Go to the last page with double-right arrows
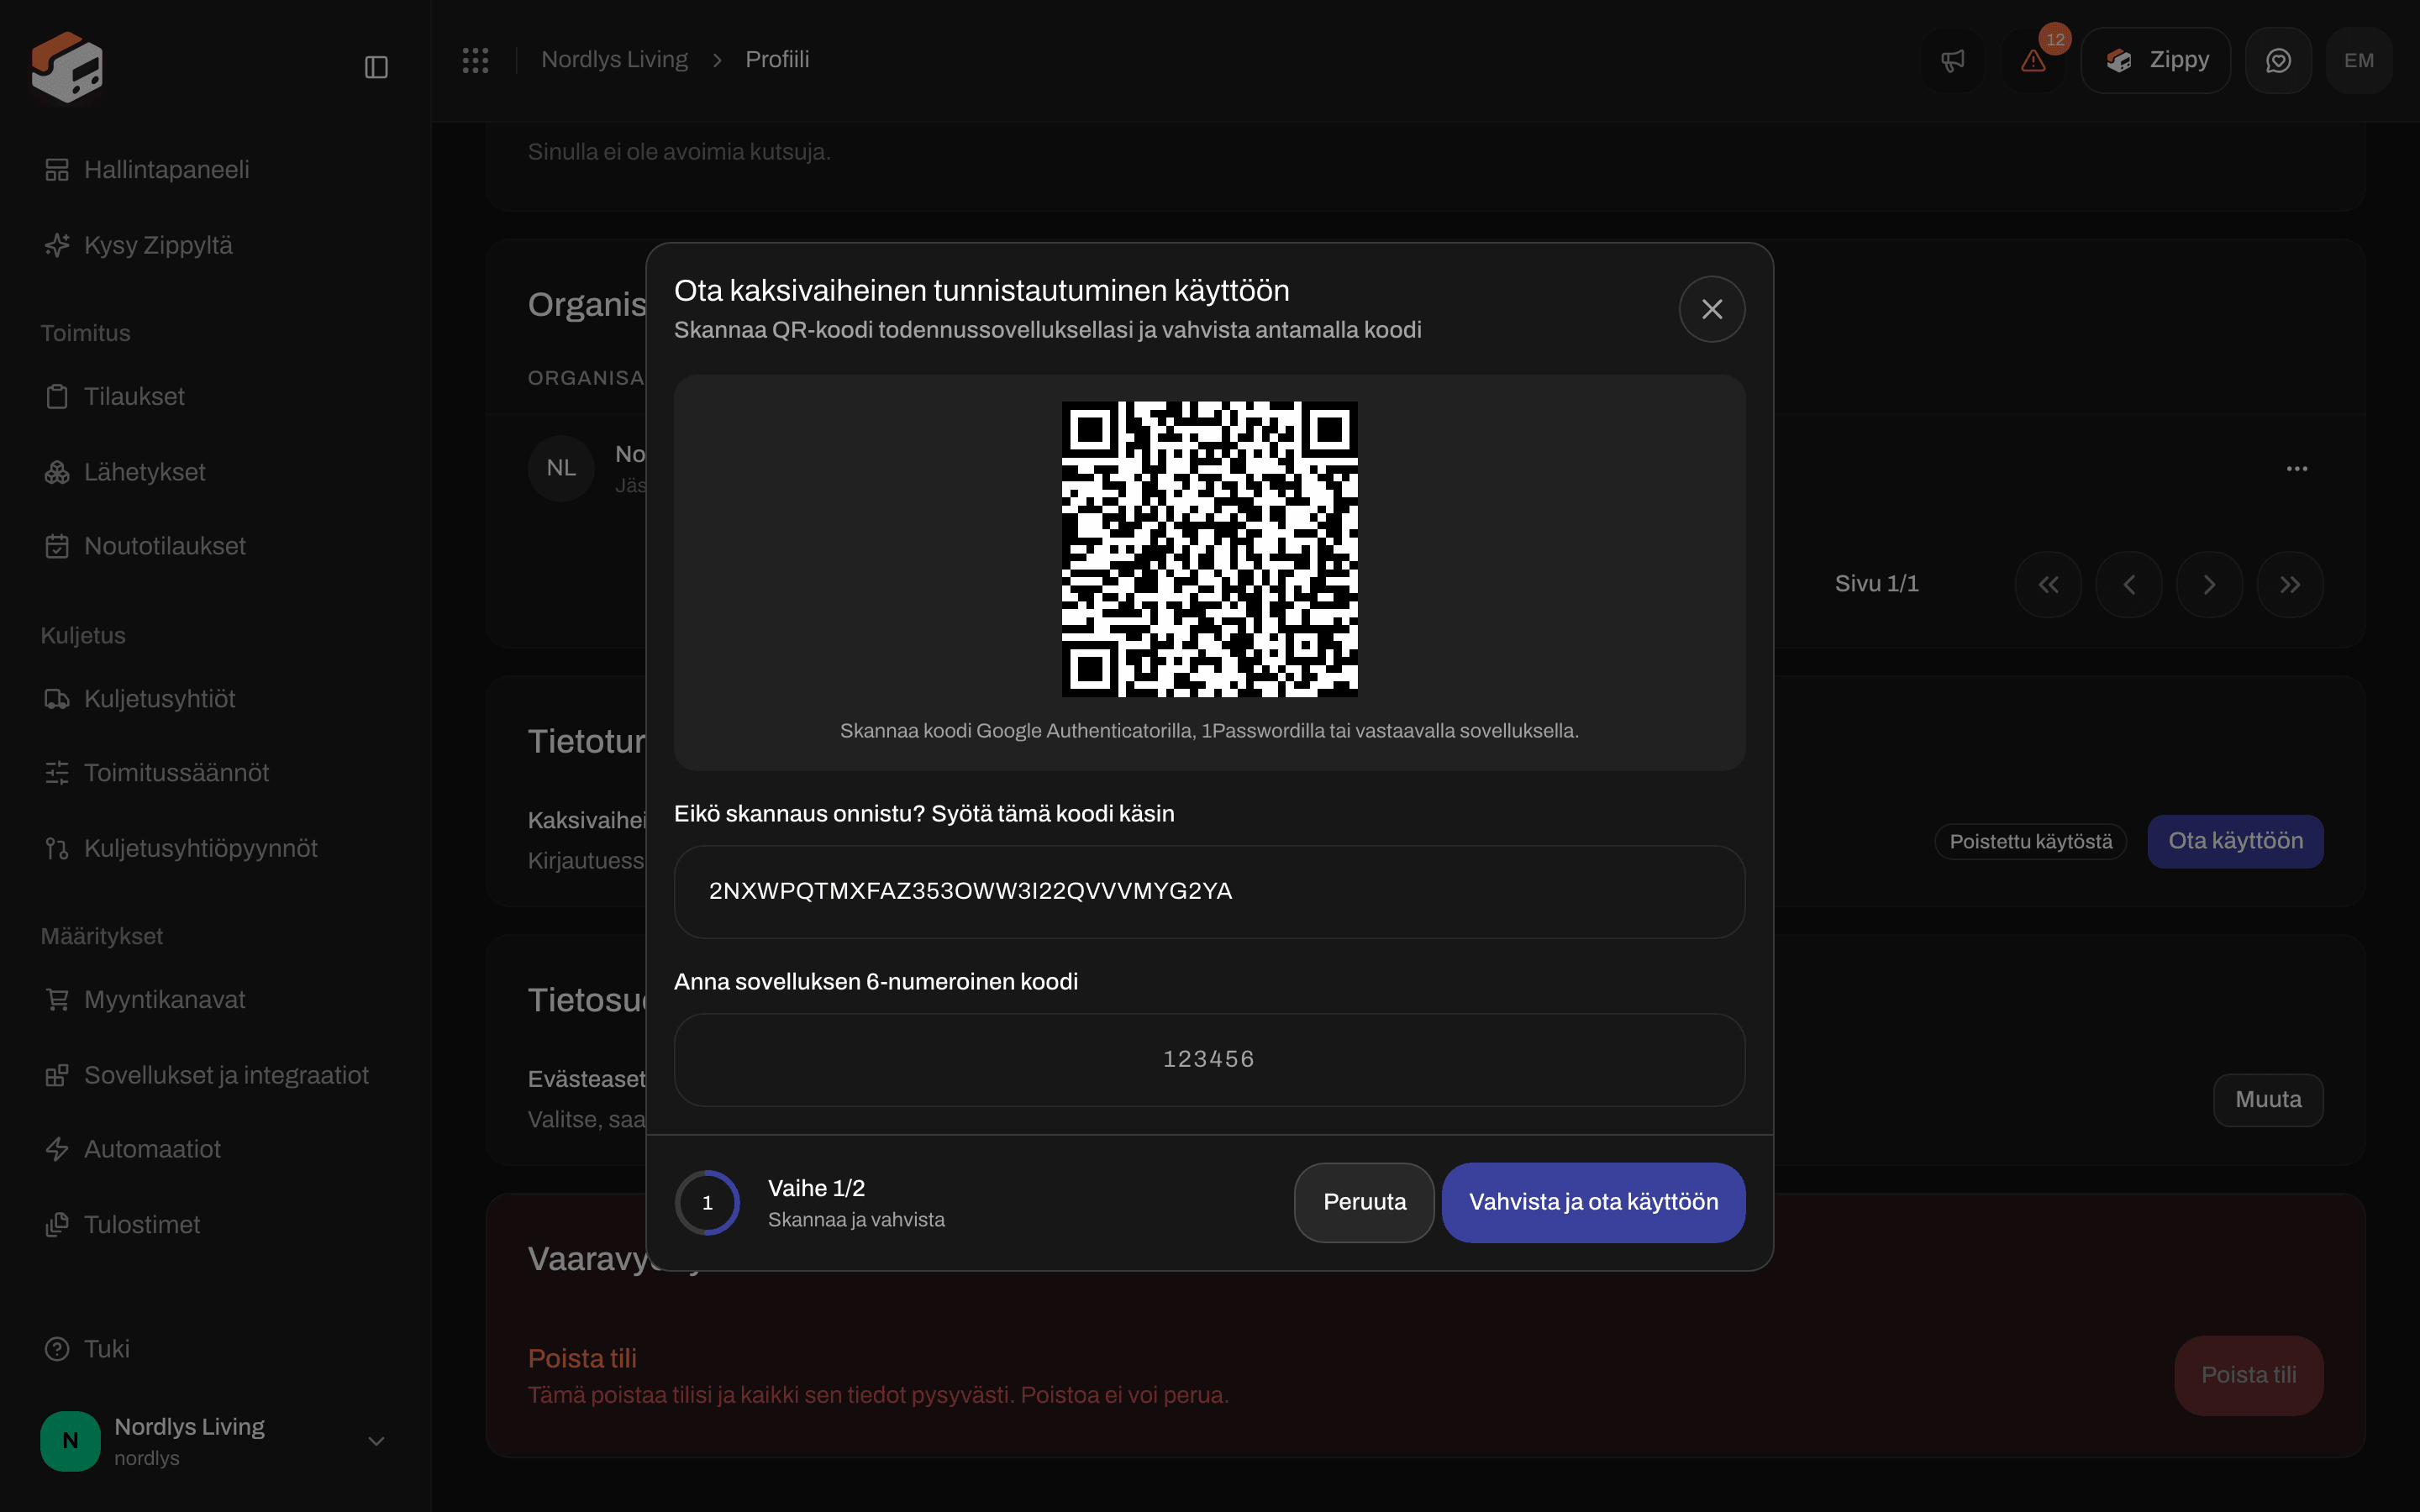 [2290, 584]
